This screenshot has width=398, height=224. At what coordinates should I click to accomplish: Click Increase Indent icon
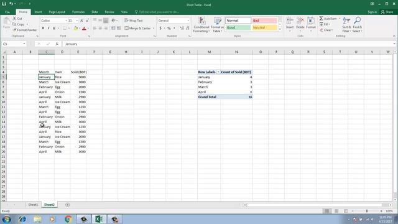tap(119, 28)
